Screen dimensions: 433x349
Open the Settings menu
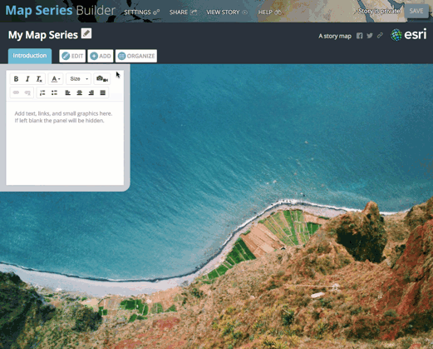141,12
